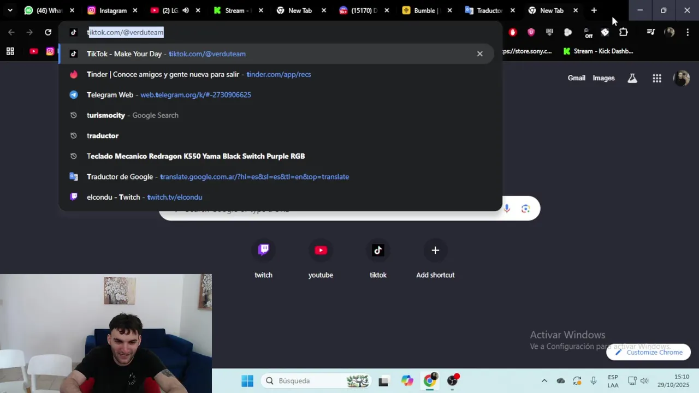Click the white dice extension icon
Image resolution: width=699 pixels, height=393 pixels.
pyautogui.click(x=605, y=32)
